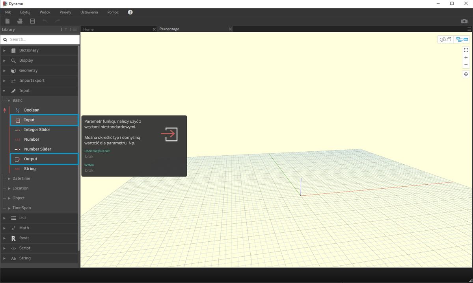Collapse the Basic subcategory
473x283 pixels.
tap(9, 100)
